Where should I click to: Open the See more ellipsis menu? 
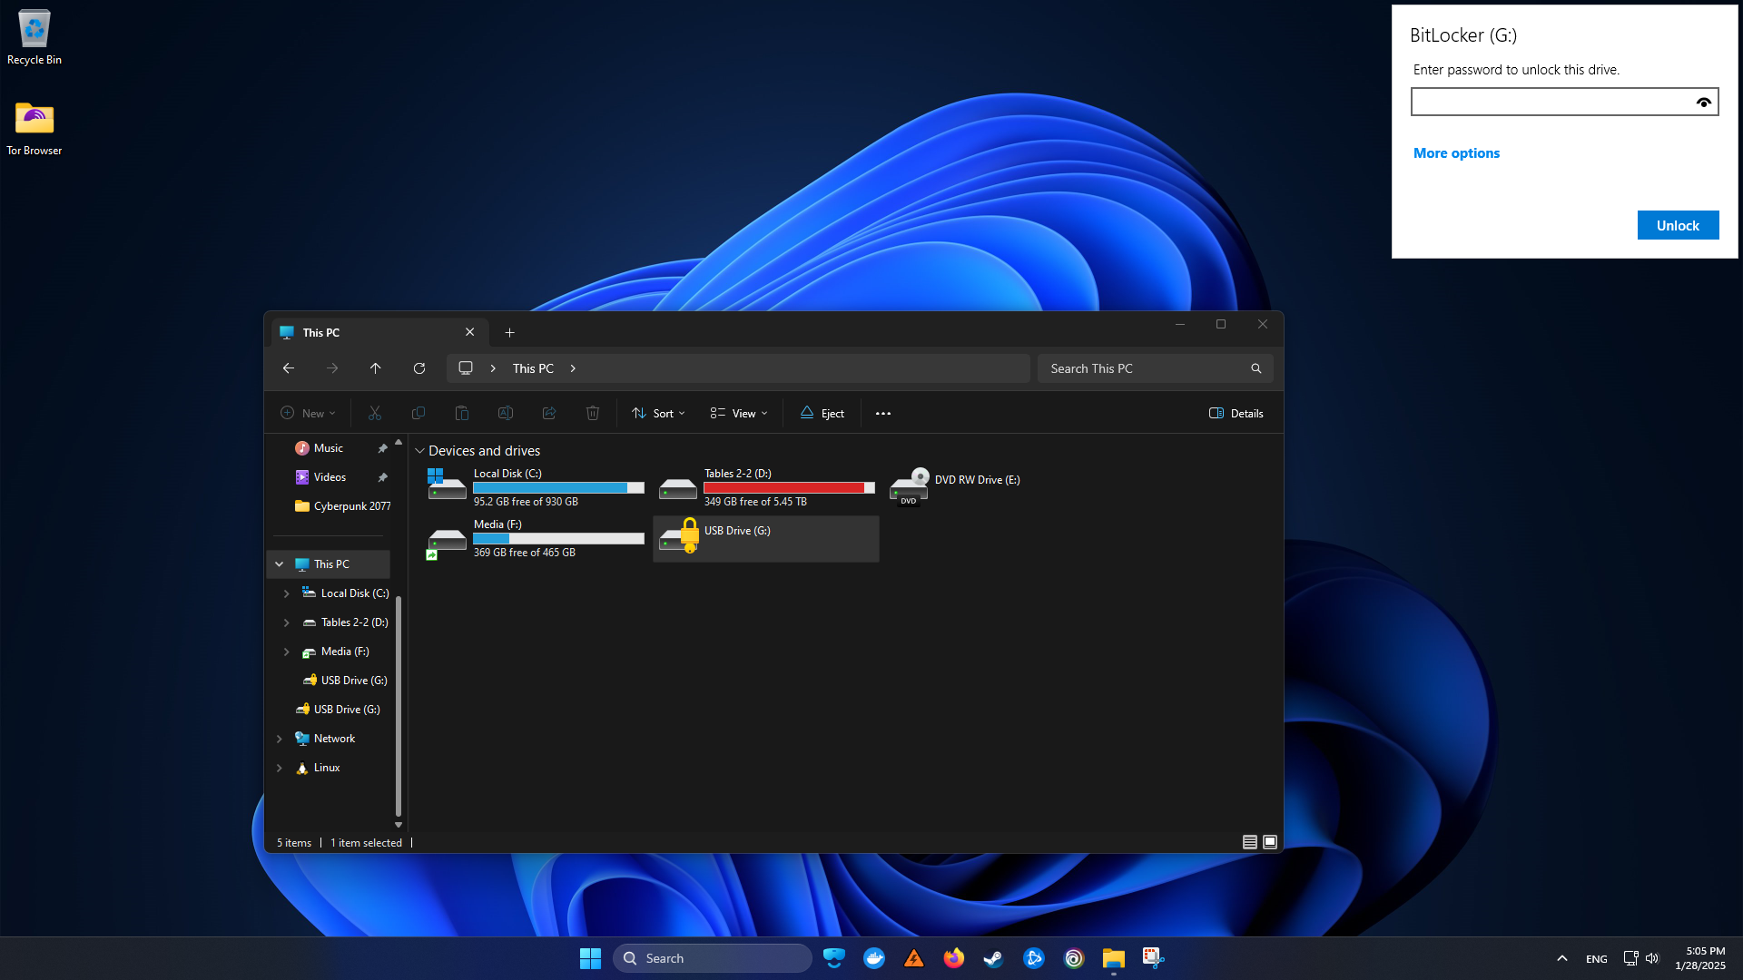(x=883, y=414)
